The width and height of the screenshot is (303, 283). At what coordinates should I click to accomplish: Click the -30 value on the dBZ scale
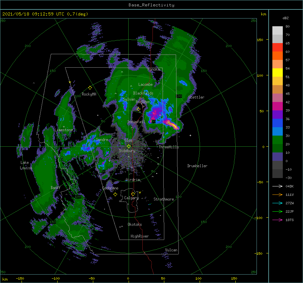point(289,178)
